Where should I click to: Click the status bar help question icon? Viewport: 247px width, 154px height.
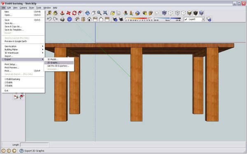tap(21, 151)
